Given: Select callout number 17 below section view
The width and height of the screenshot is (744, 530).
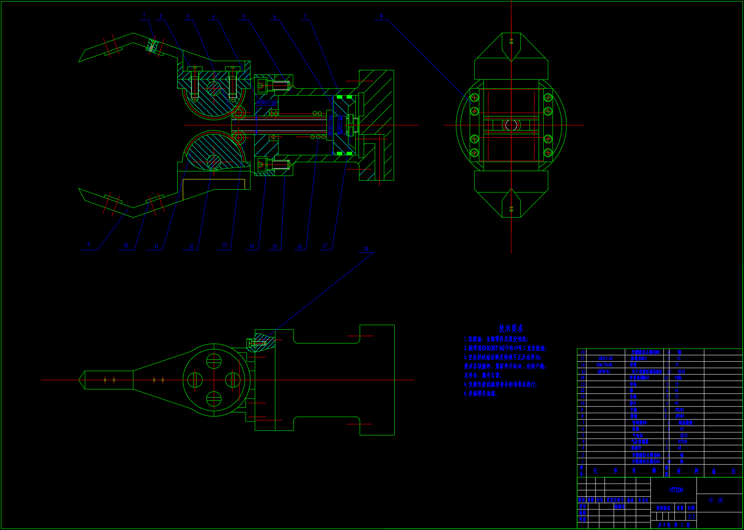Looking at the screenshot, I should (325, 246).
